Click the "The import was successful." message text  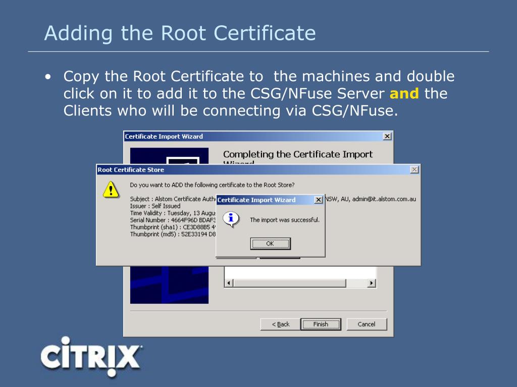285,220
